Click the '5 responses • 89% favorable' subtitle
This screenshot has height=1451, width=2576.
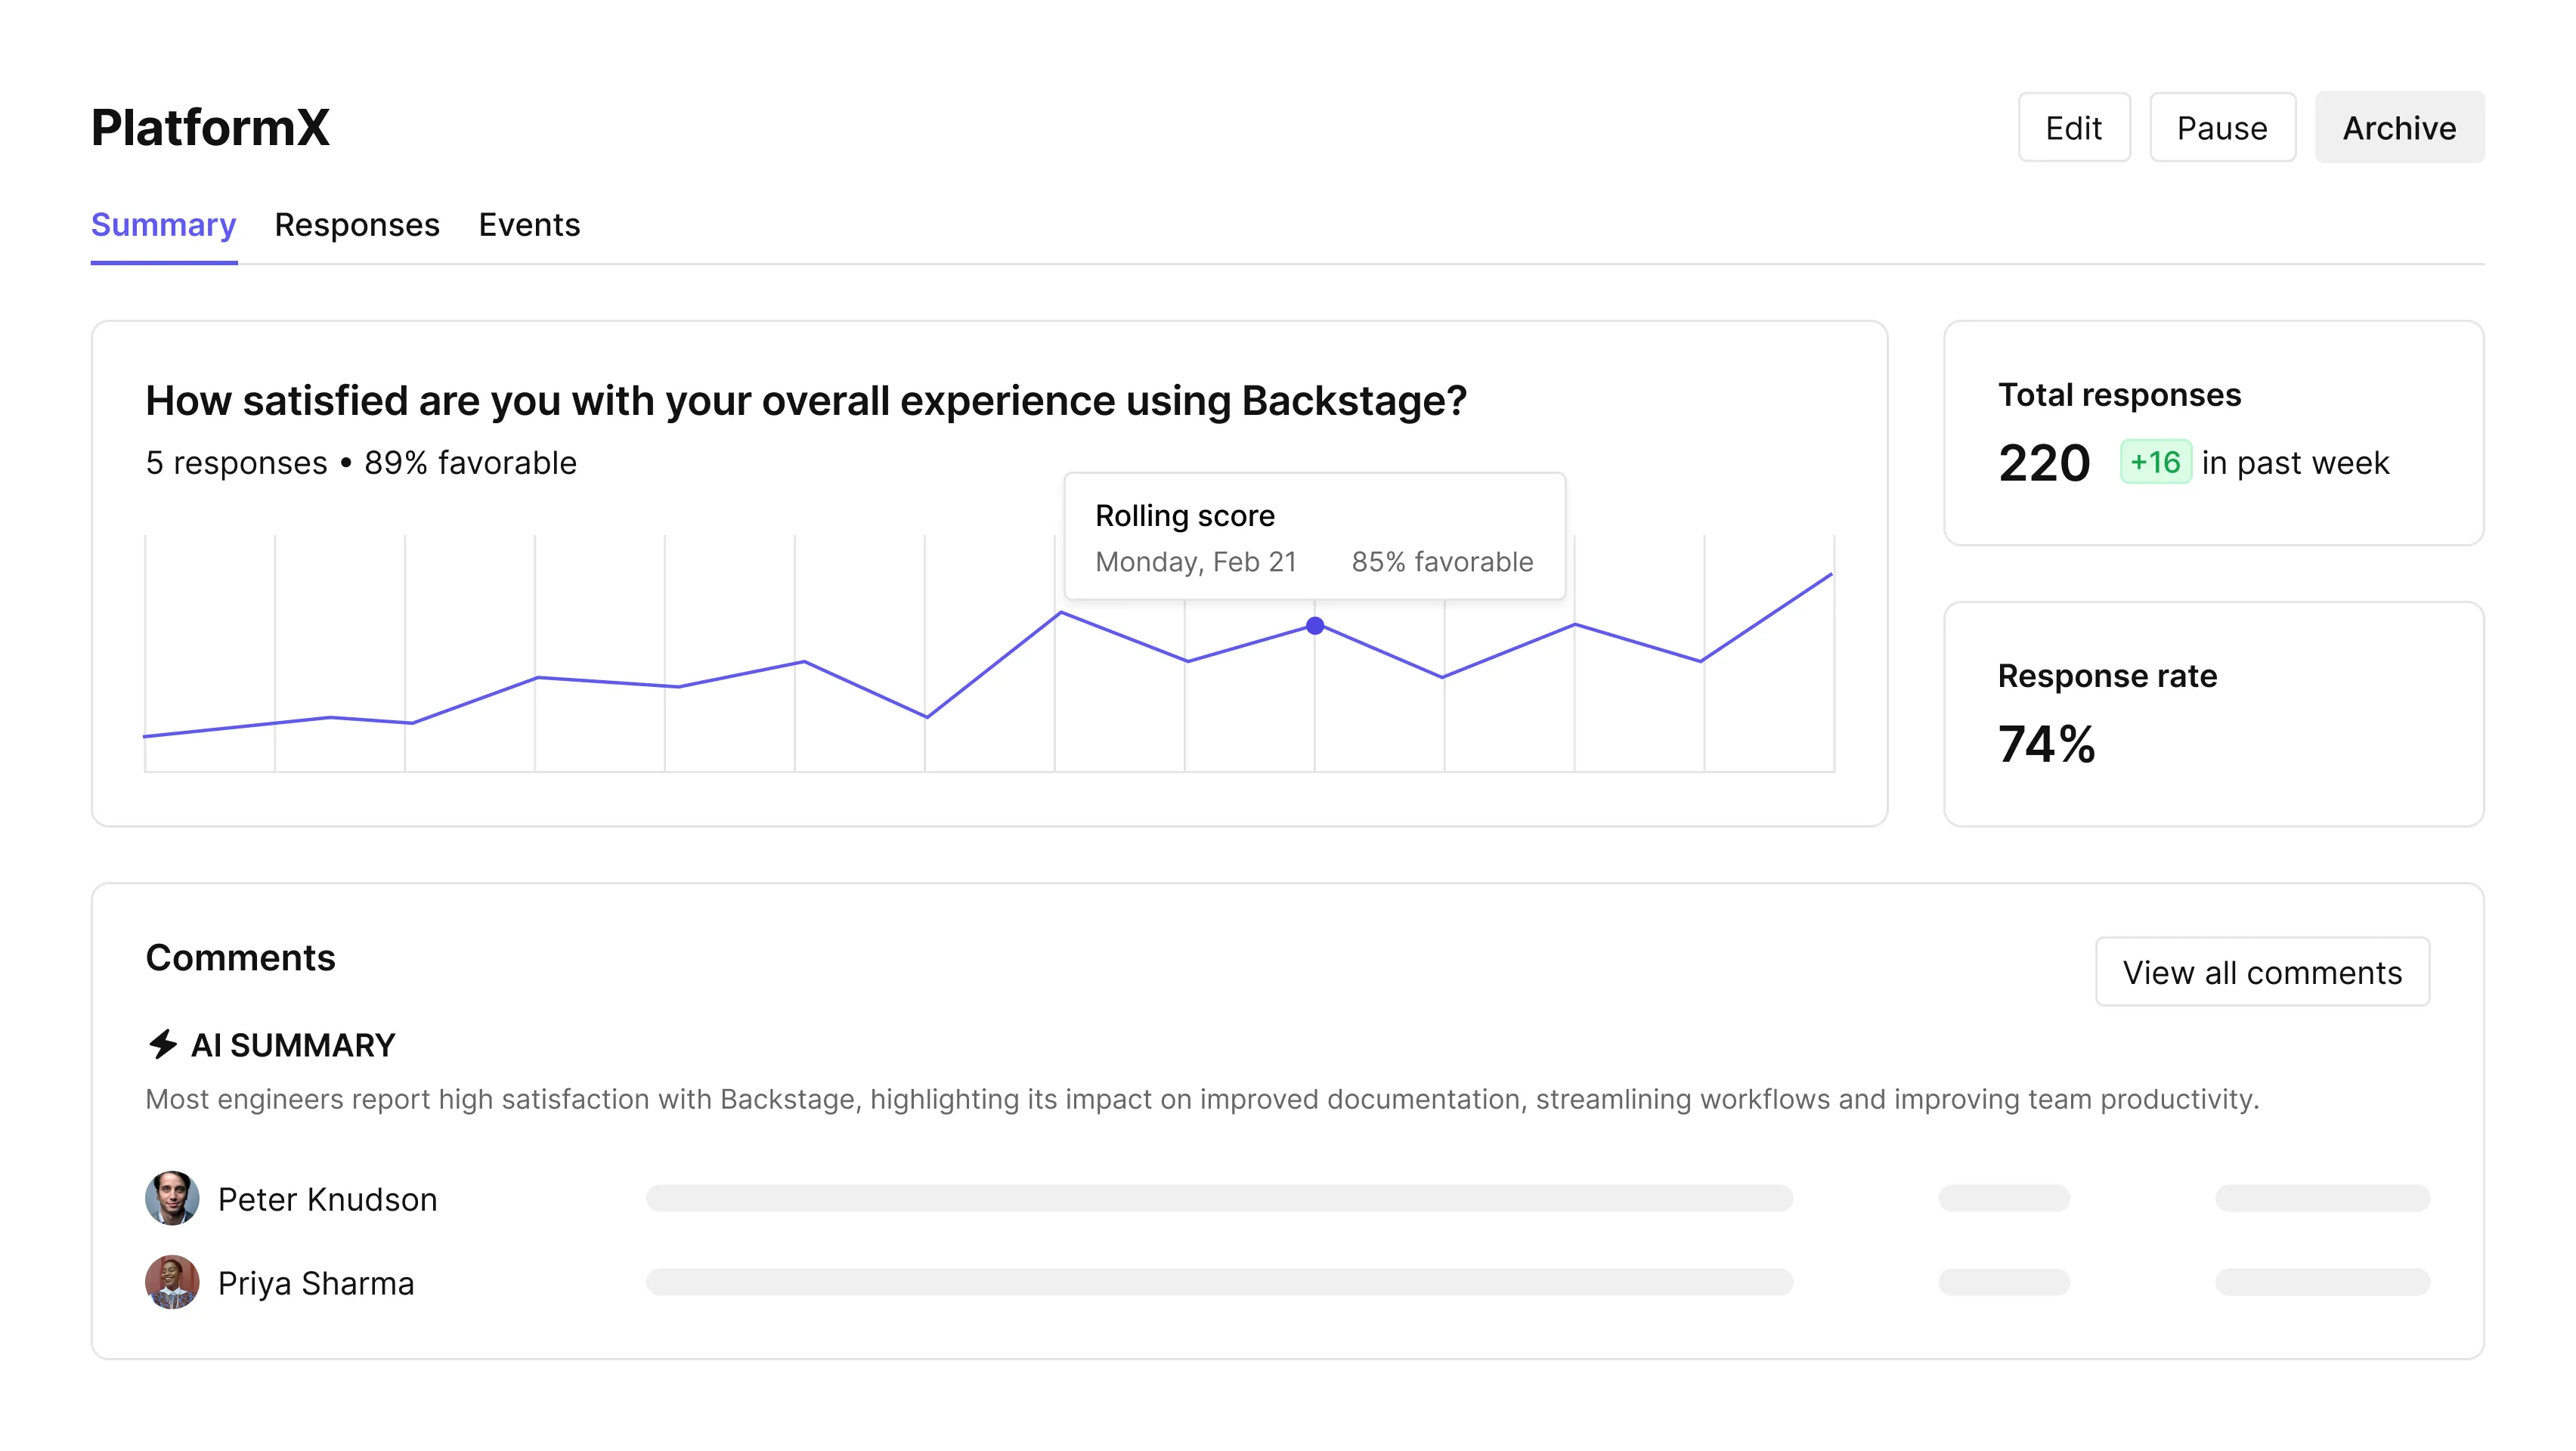[x=361, y=463]
